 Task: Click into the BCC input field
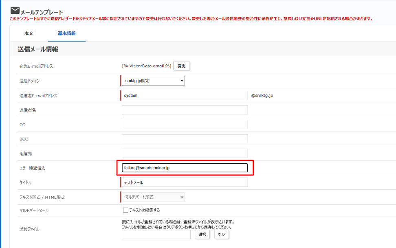tap(185, 139)
